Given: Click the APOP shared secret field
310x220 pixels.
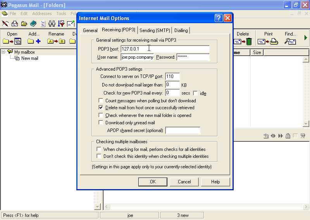Looking at the screenshot, I should [x=183, y=130].
